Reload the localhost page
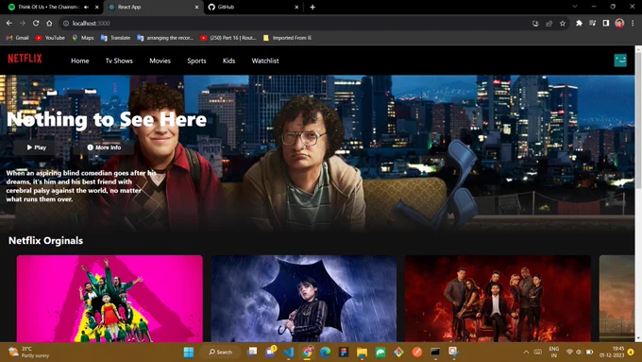Image resolution: width=642 pixels, height=362 pixels. [36, 24]
